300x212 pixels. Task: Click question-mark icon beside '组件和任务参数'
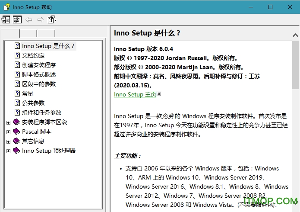[17, 112]
